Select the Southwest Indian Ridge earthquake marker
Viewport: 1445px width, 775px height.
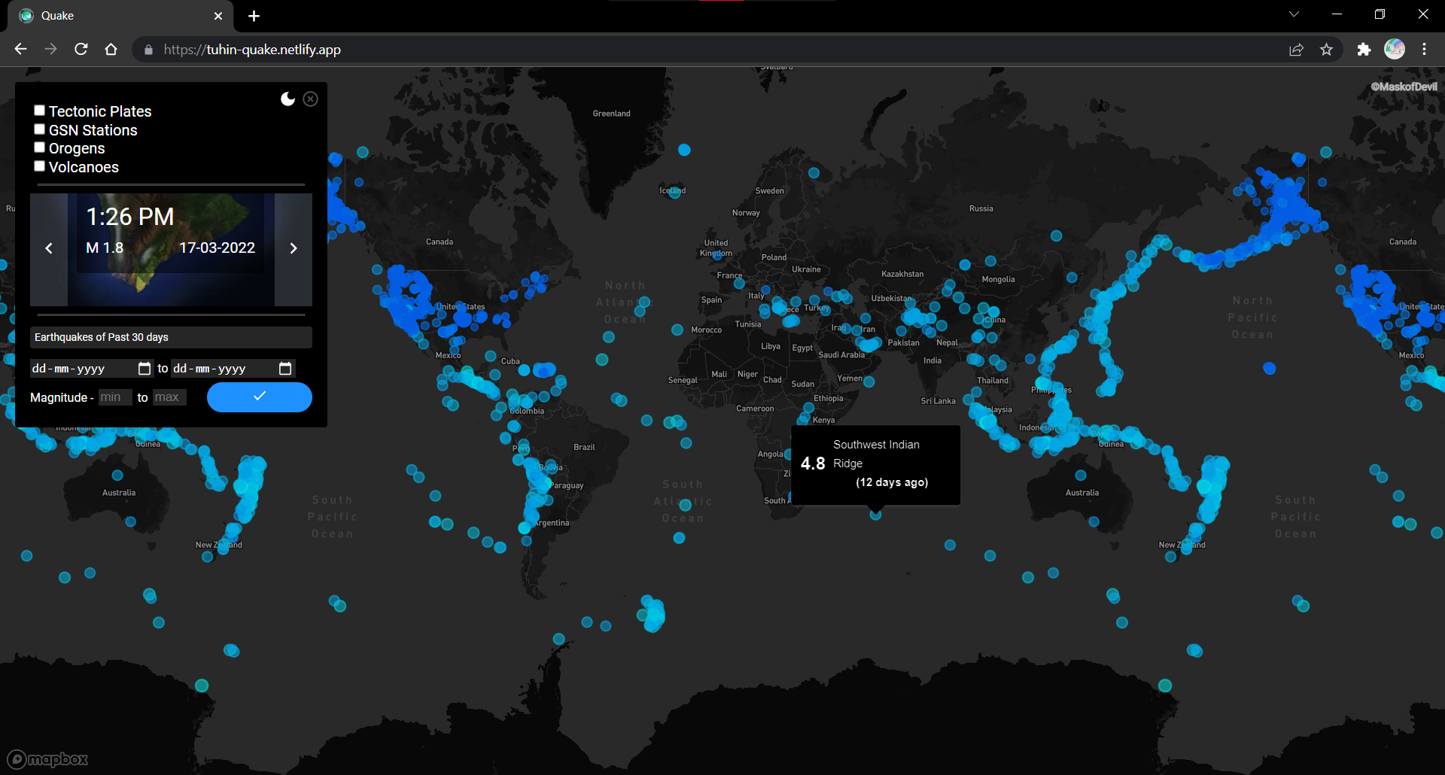click(x=875, y=515)
